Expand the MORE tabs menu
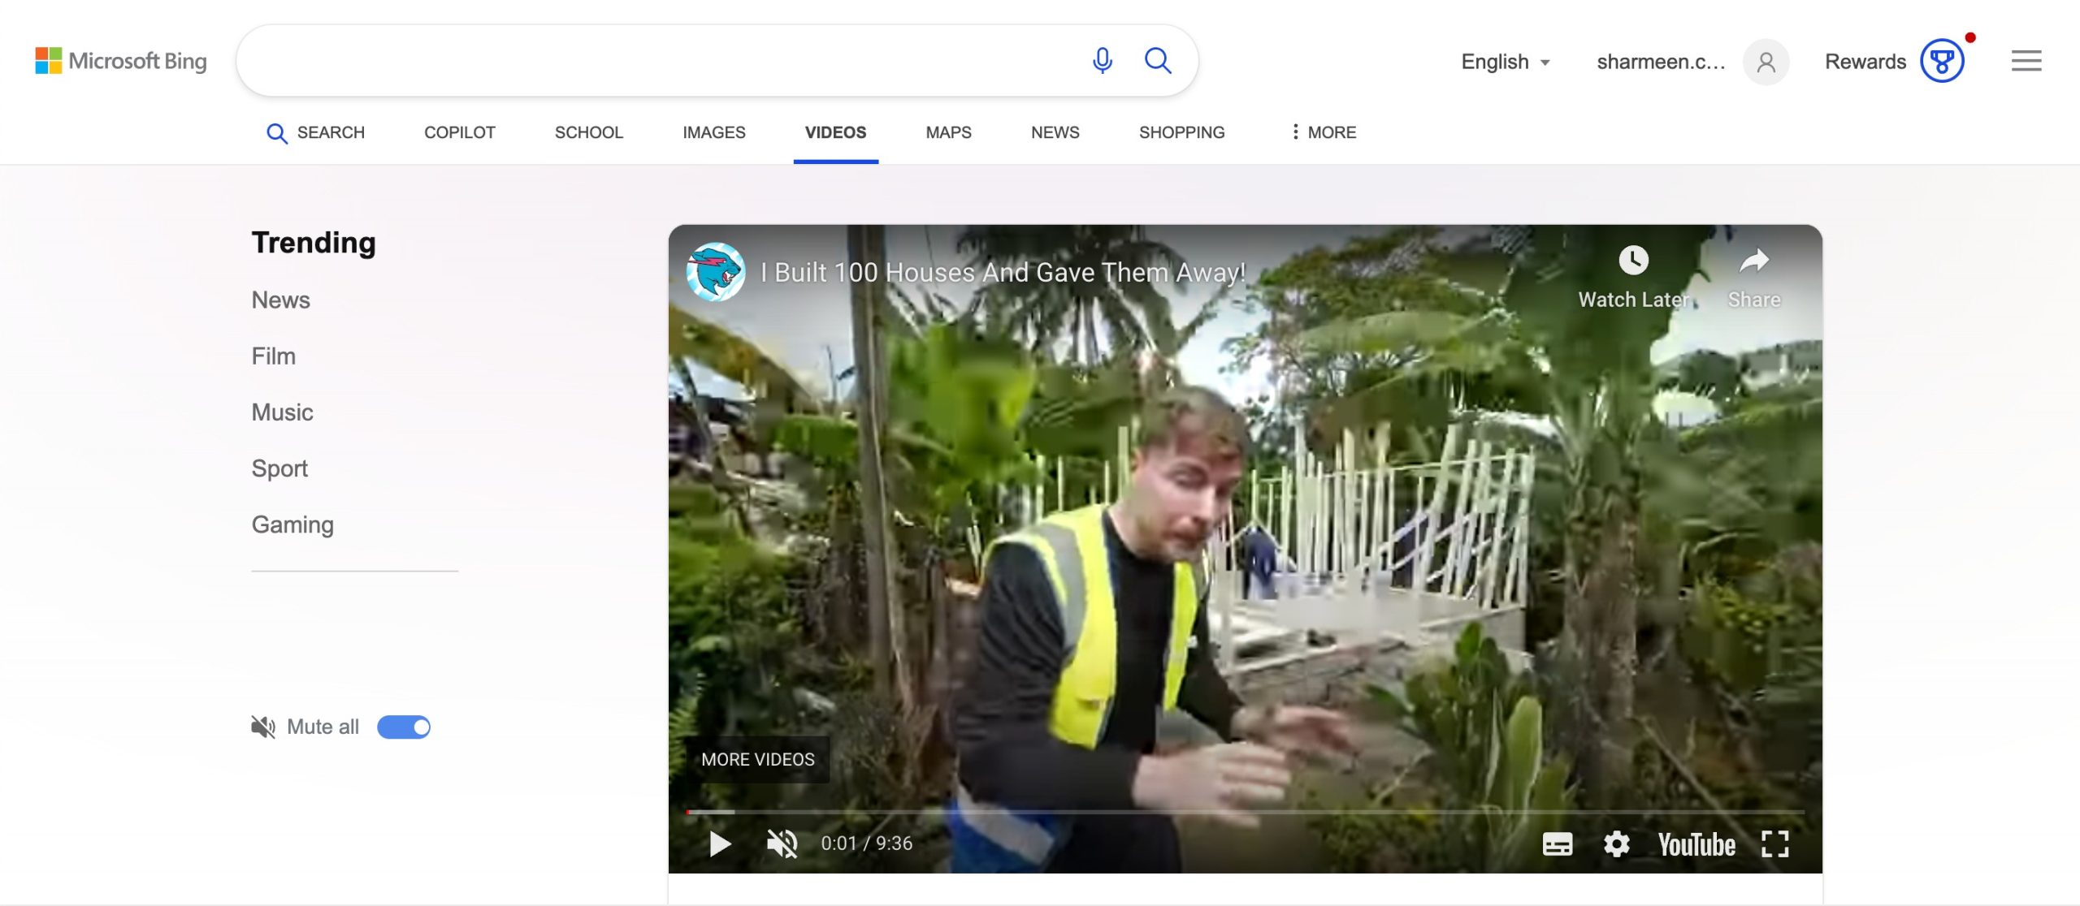This screenshot has height=906, width=2080. point(1324,132)
